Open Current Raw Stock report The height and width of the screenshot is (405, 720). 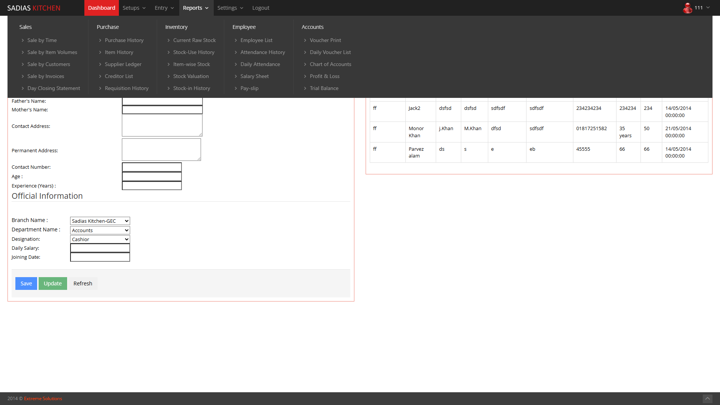[194, 40]
